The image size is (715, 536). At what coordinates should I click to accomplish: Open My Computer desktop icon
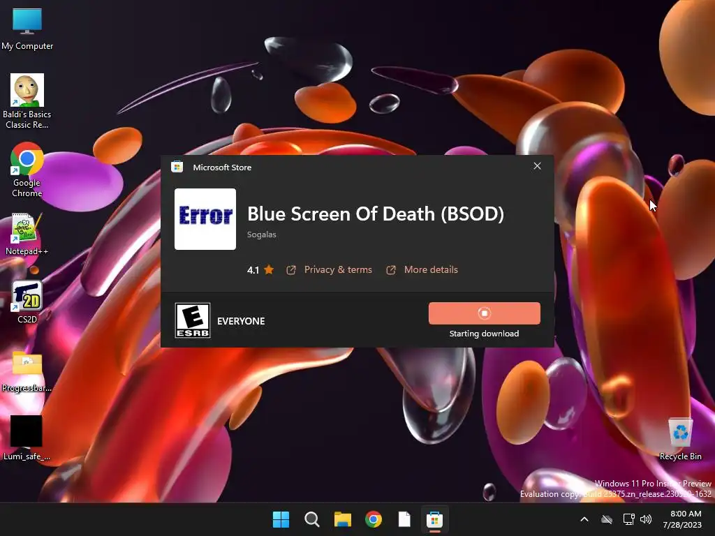pos(27,28)
